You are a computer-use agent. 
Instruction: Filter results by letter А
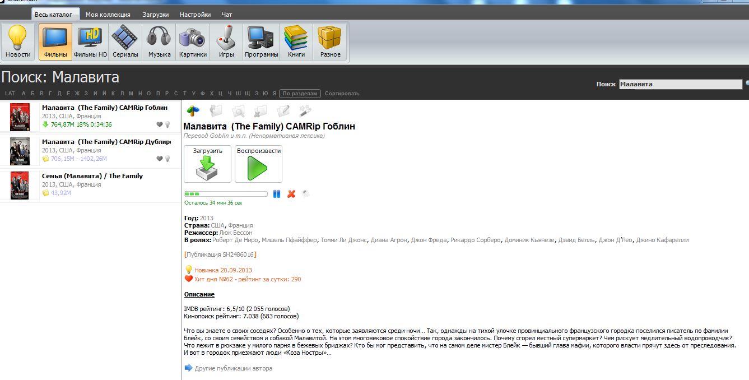coord(24,94)
